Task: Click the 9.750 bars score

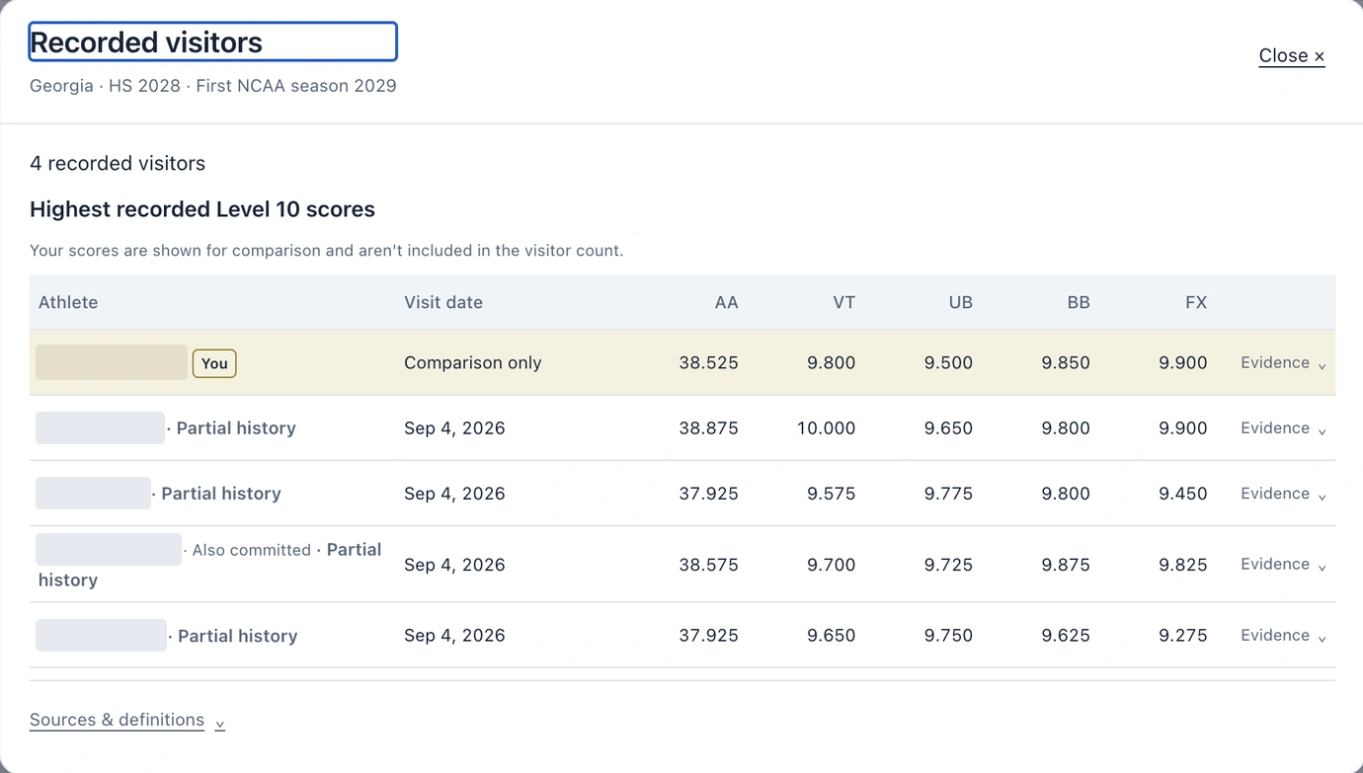Action: coord(948,636)
